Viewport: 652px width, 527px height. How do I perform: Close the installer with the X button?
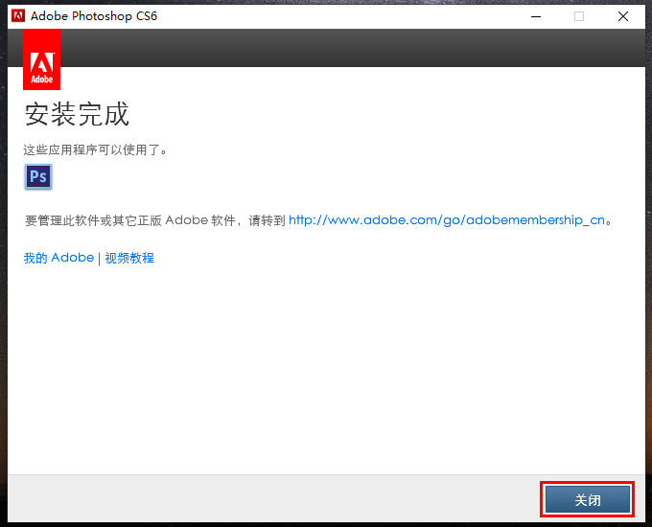623,16
